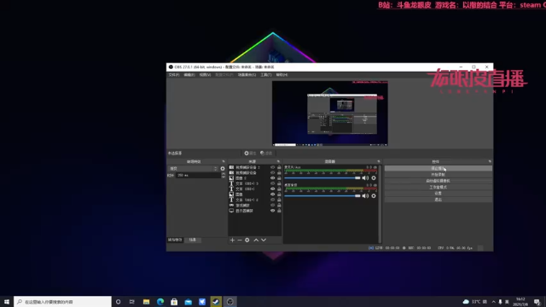
Task: Open 设置 from the controls panel
Action: pos(438,194)
